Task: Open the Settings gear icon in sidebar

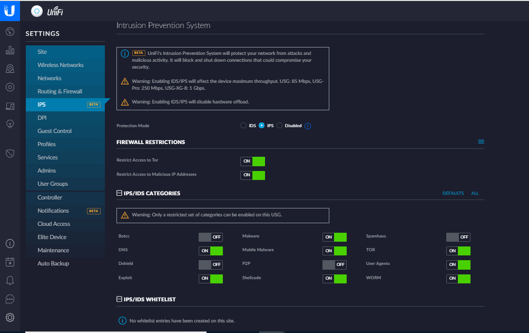Action: 10,318
